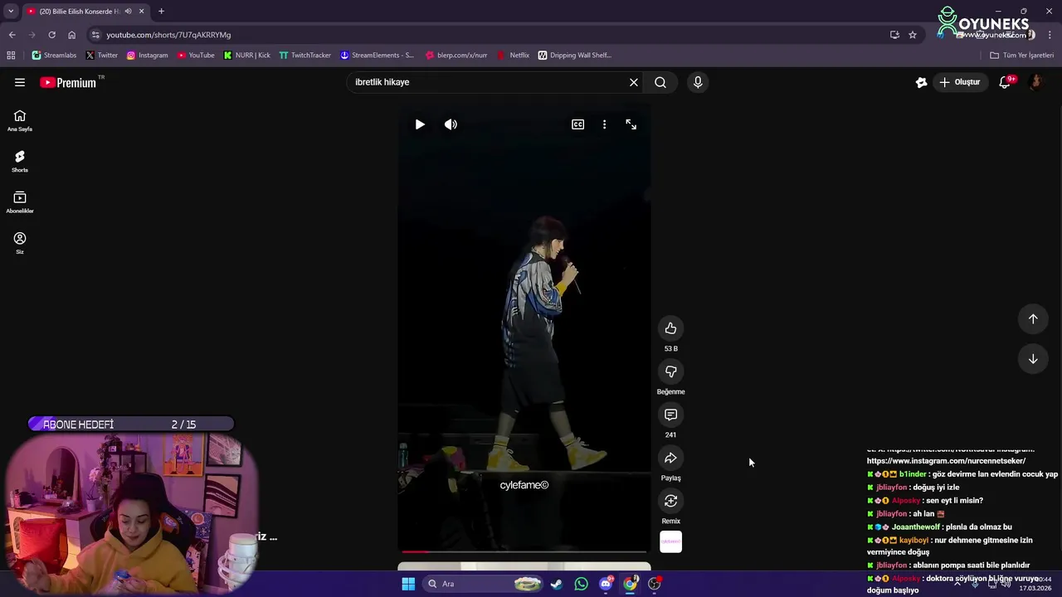
Task: Open the Instagram bookmark
Action: 147,56
